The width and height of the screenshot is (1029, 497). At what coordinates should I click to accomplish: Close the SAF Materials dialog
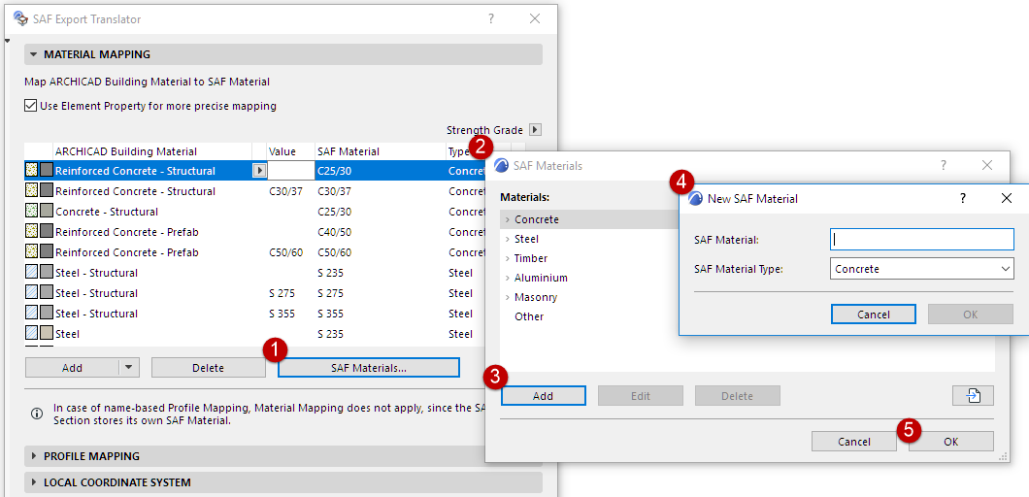pos(987,165)
